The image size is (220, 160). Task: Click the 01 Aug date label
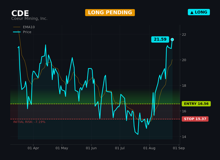[149, 148]
